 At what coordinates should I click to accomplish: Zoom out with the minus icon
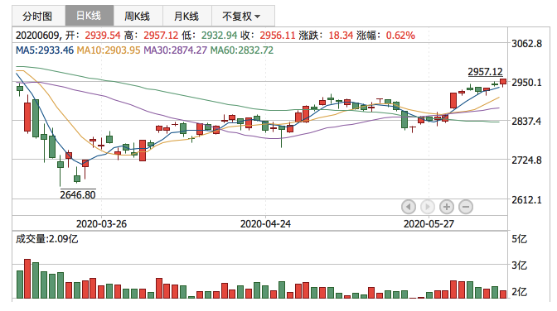point(466,207)
